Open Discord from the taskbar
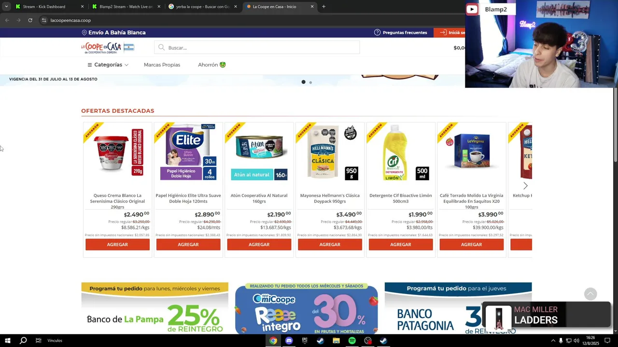Viewport: 618px width, 347px height. click(289, 341)
